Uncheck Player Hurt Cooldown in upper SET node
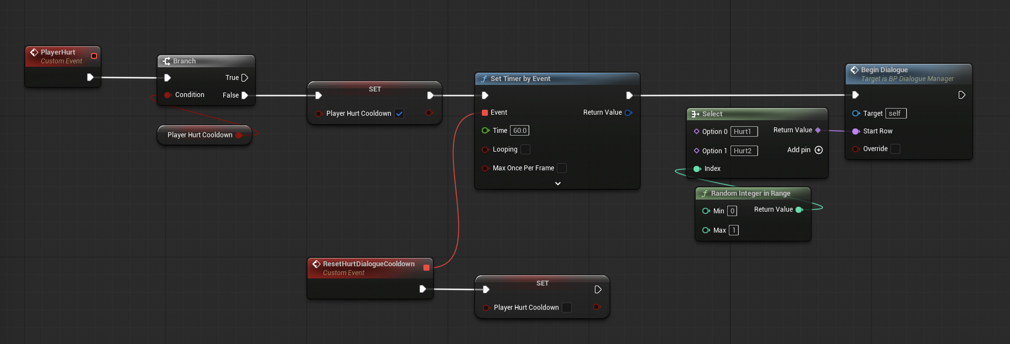 [x=400, y=114]
